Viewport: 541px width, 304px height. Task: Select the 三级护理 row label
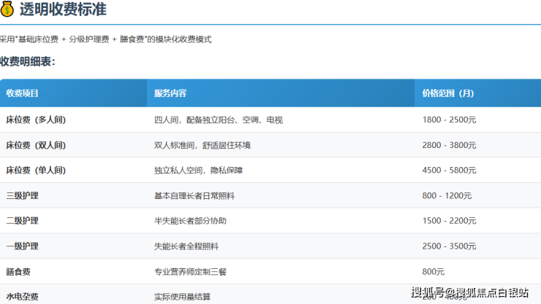click(22, 195)
